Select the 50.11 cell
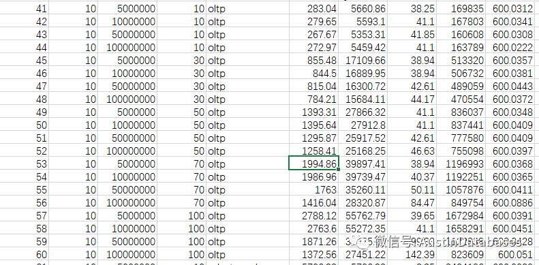This screenshot has width=539, height=265. [412, 189]
